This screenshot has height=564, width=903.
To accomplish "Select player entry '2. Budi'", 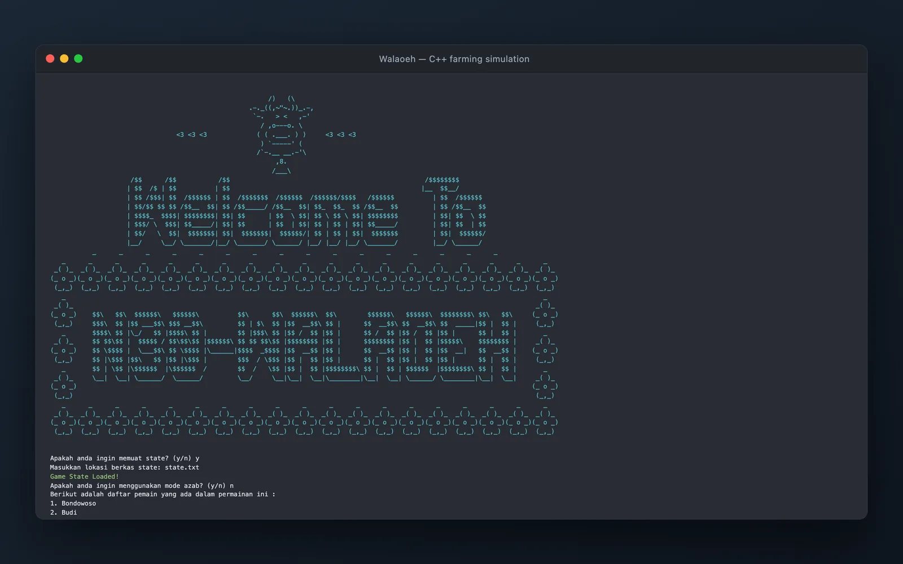I will 63,513.
